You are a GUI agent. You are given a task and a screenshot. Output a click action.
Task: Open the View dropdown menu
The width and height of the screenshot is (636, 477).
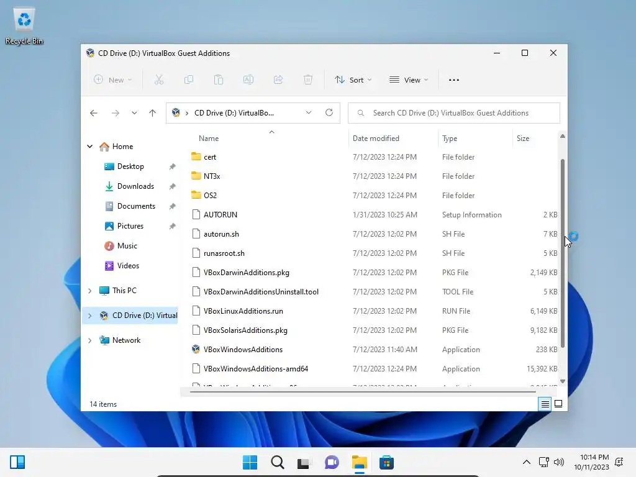(x=409, y=80)
